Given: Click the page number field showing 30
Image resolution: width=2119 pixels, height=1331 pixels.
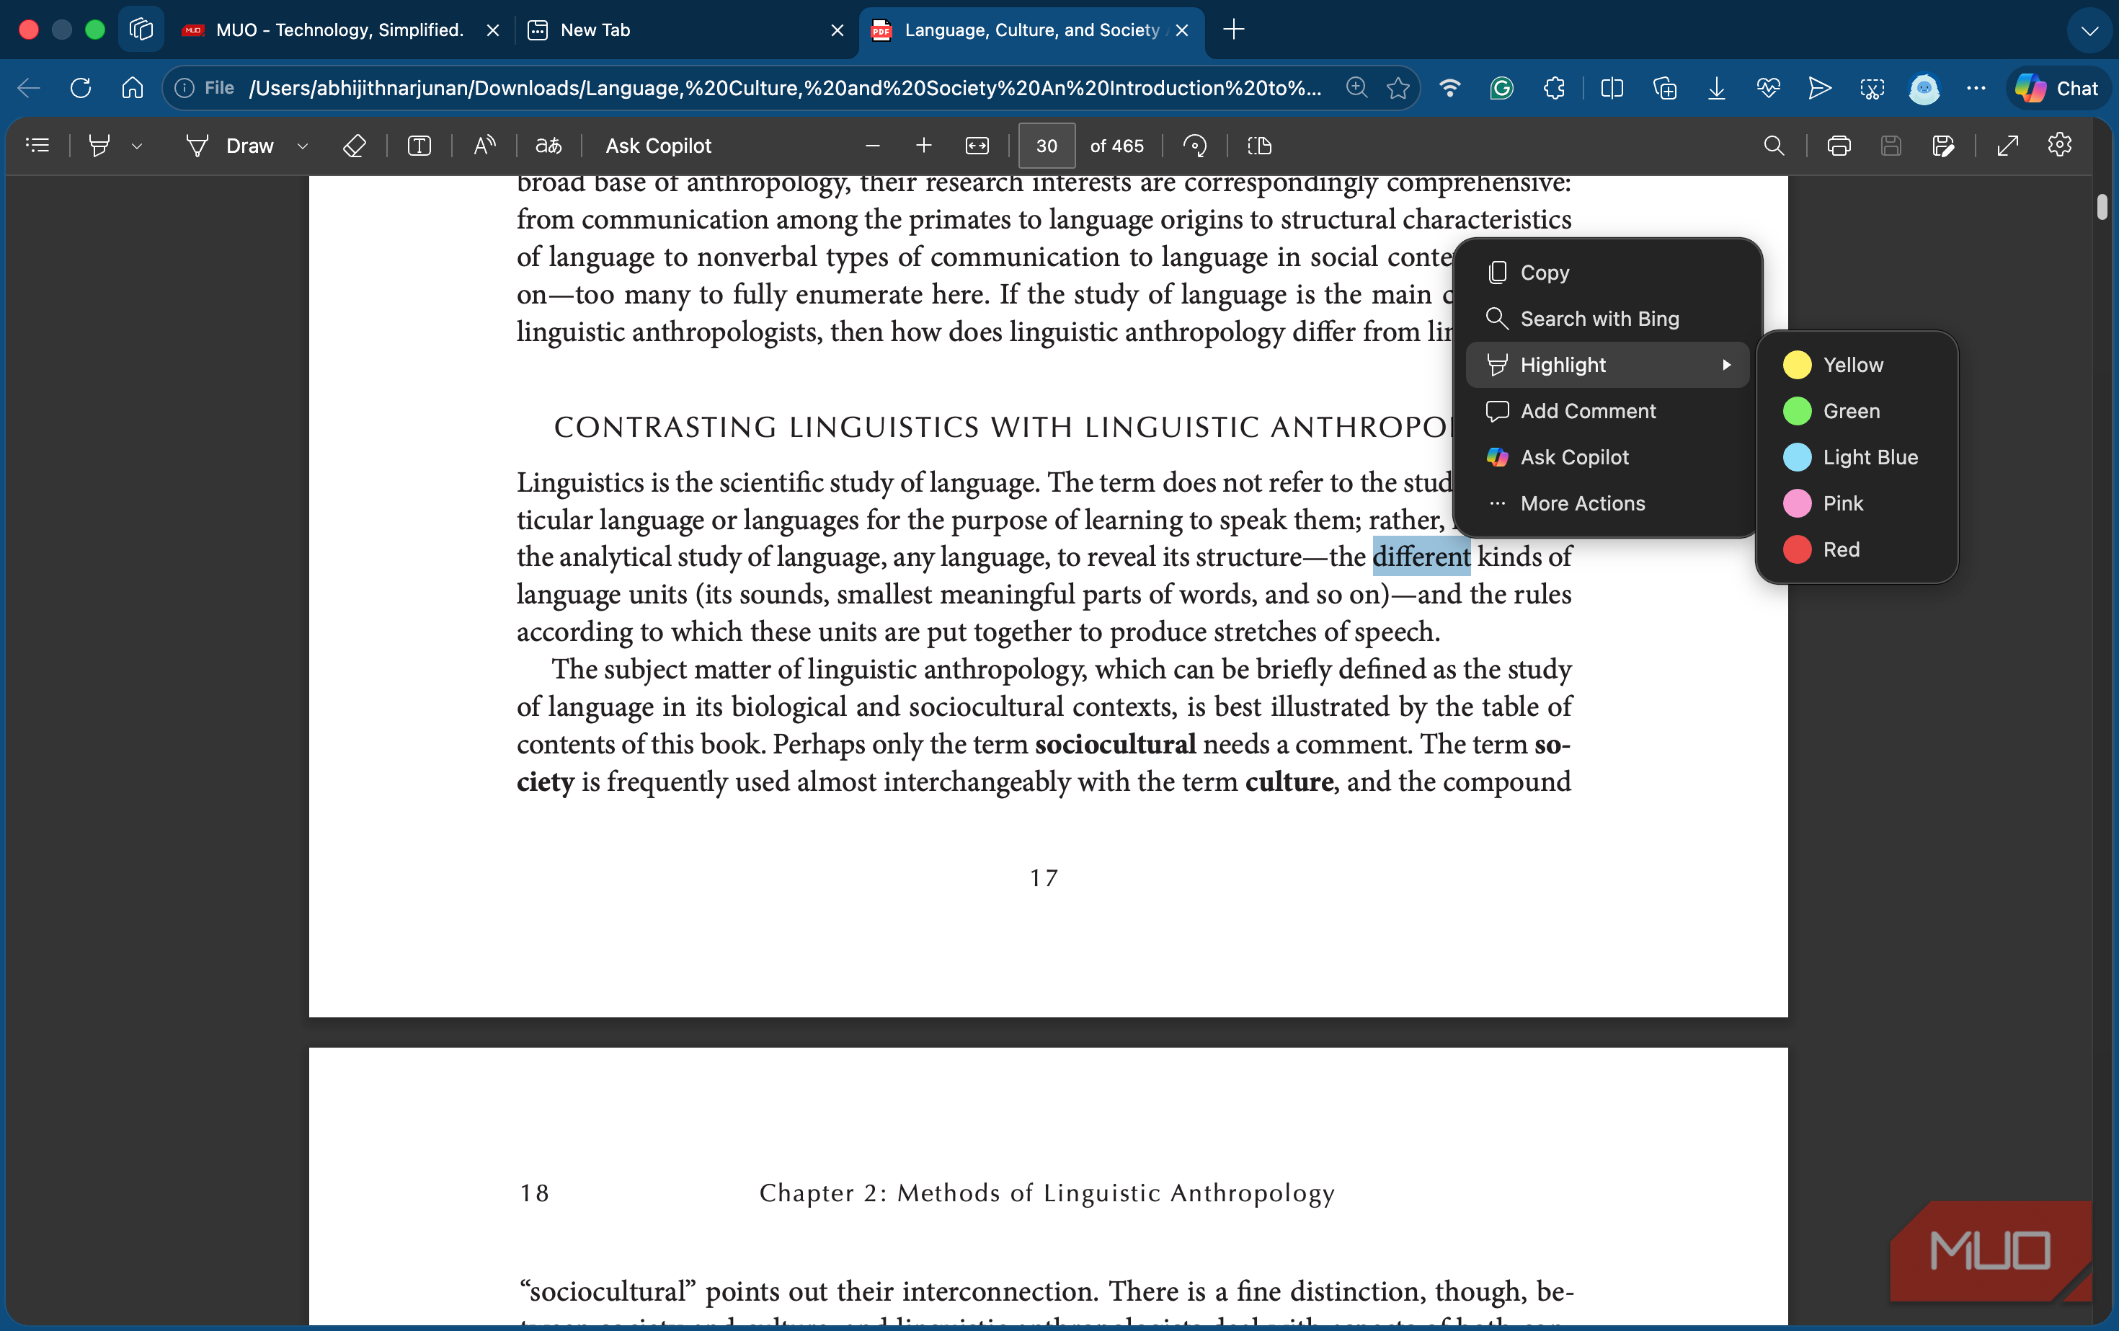Looking at the screenshot, I should tap(1047, 145).
